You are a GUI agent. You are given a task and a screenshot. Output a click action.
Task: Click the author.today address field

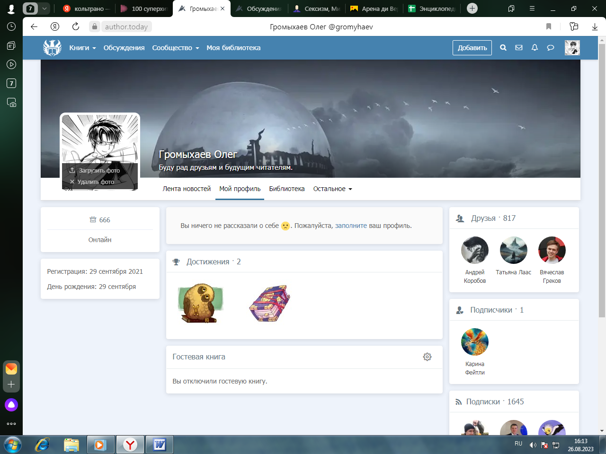(126, 27)
